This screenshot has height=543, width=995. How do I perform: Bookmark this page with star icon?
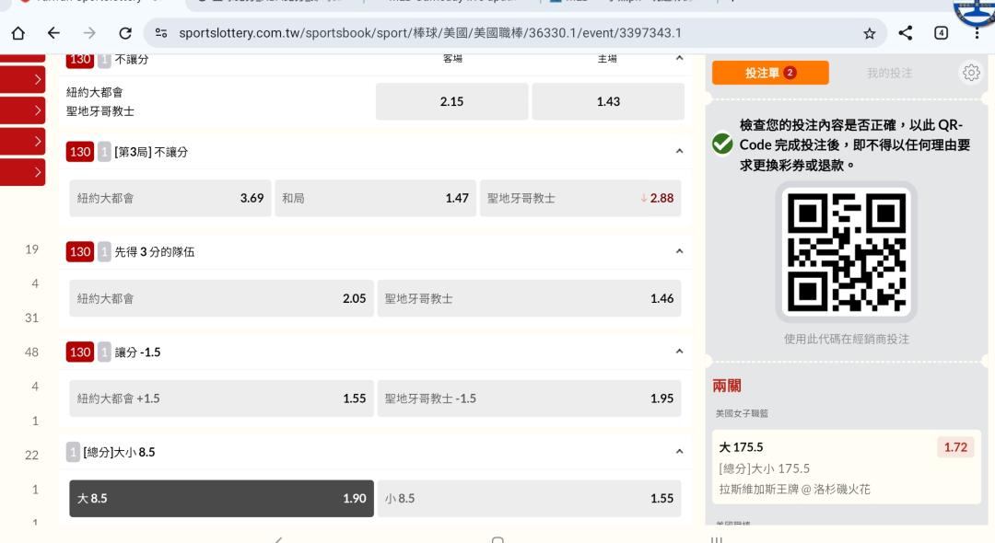[870, 33]
